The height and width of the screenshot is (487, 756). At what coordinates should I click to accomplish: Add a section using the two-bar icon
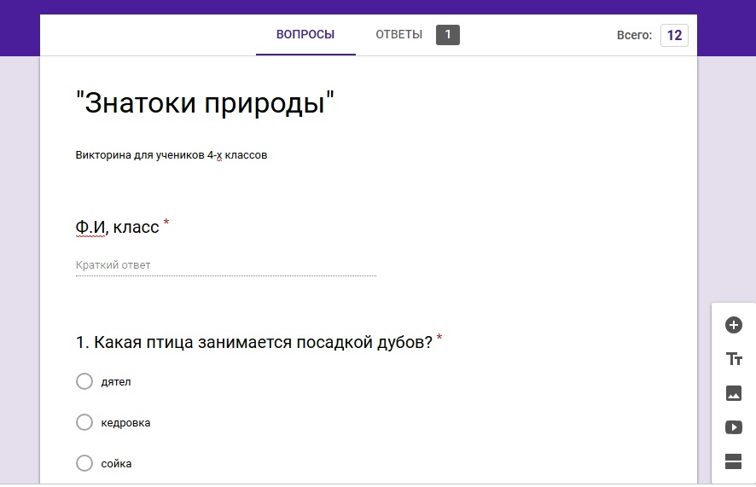click(733, 461)
